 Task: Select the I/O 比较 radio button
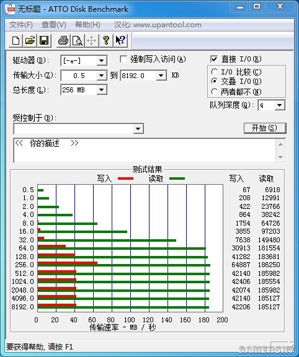[214, 72]
